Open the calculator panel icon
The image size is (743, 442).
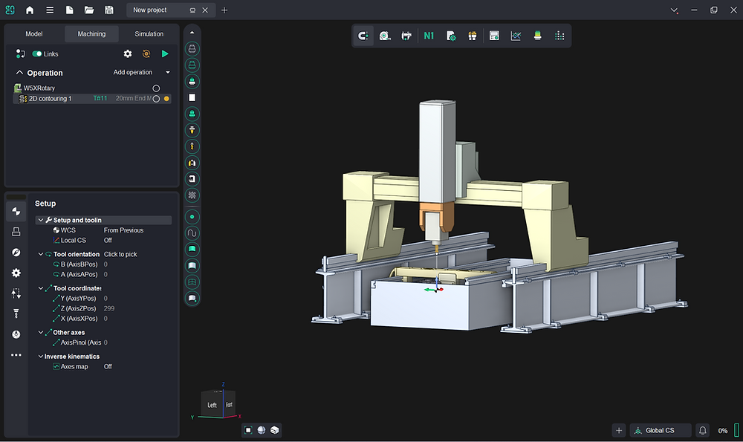click(494, 36)
